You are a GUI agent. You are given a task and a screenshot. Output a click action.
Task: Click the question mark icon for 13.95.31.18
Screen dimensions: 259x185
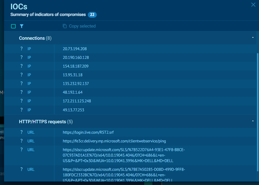[22, 75]
